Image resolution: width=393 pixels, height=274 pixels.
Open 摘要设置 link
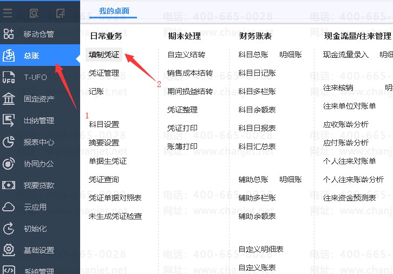104,143
